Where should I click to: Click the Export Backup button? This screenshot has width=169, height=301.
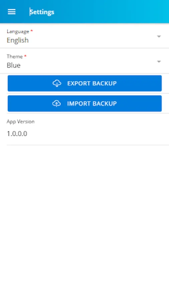pos(85,83)
